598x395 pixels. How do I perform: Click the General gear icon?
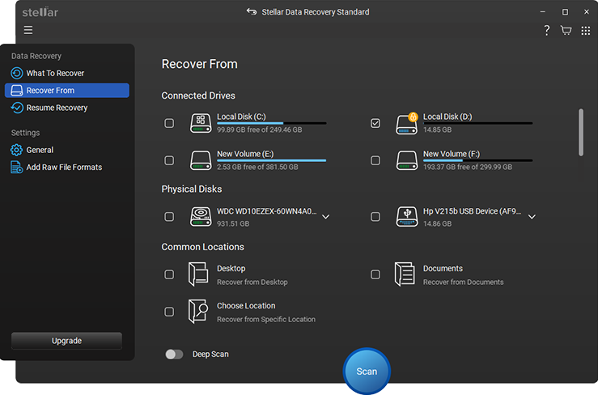[x=16, y=150]
